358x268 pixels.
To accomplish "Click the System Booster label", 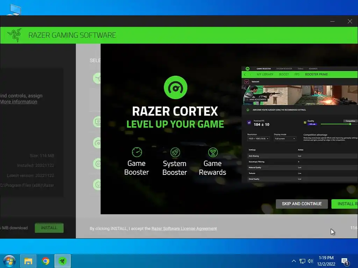I will click(175, 168).
